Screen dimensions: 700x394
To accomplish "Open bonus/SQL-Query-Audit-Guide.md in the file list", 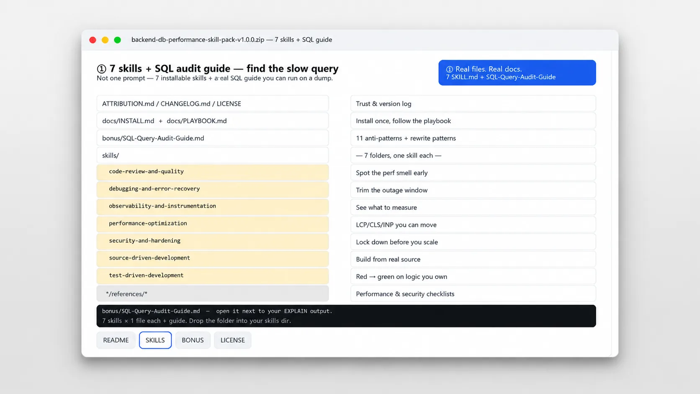I will pos(213,138).
